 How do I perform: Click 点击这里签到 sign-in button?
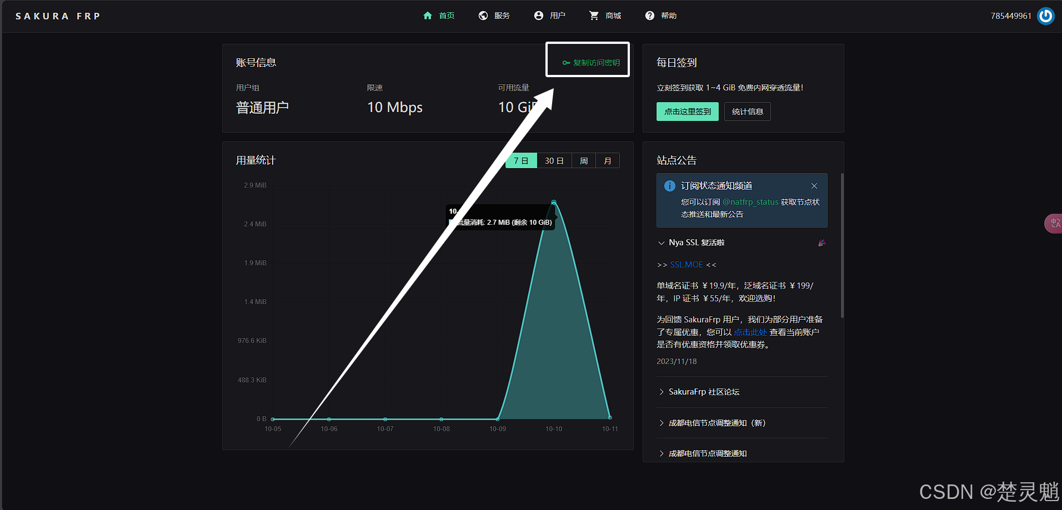coord(688,112)
